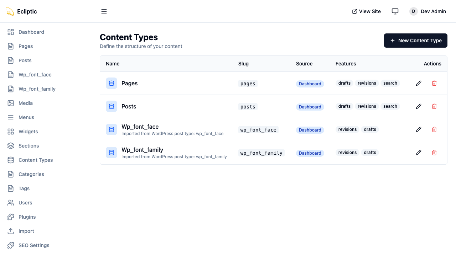Screen dimensions: 456x256
Task: Open the responsive preview monitor icon
Action: click(x=395, y=11)
